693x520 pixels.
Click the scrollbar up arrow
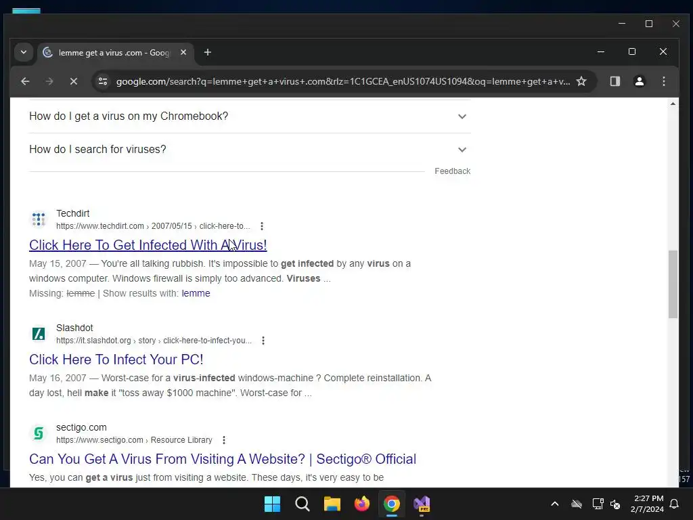coord(673,104)
